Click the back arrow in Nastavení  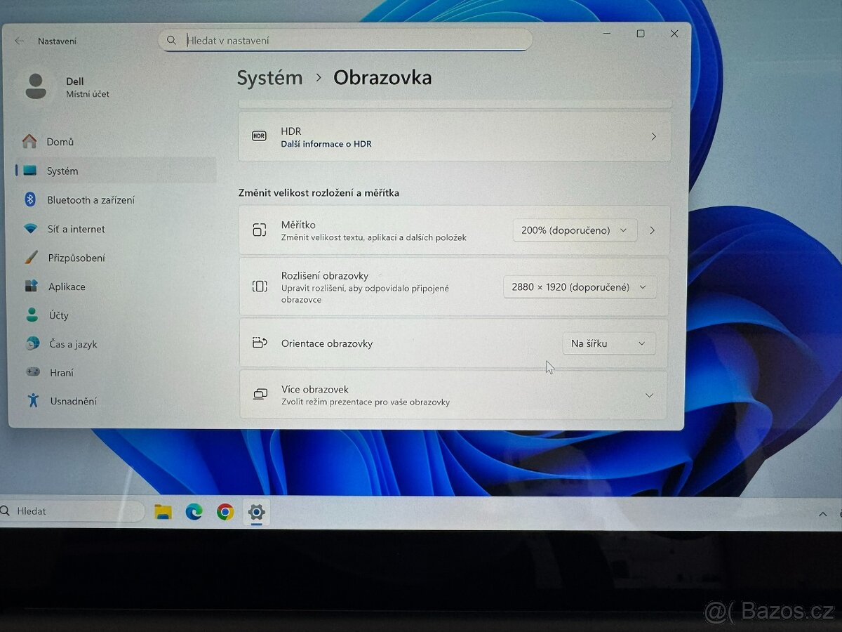click(x=19, y=41)
